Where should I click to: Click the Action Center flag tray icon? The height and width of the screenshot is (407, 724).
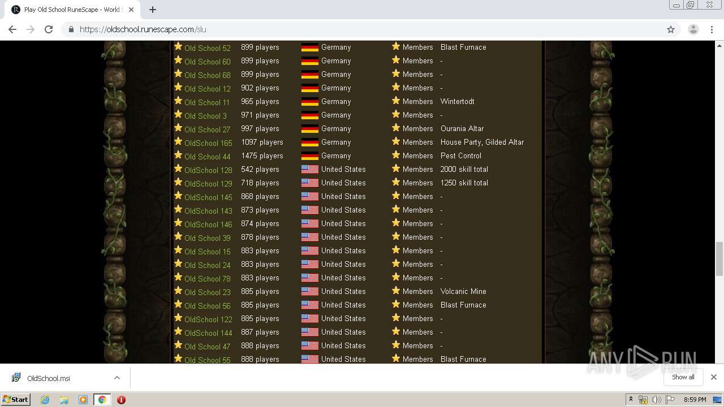[x=670, y=400]
